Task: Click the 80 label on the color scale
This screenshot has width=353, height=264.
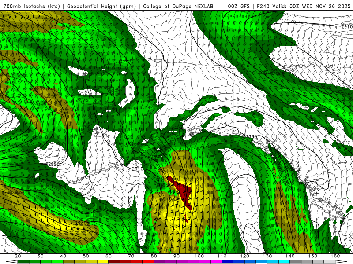Action: pyautogui.click(x=154, y=256)
